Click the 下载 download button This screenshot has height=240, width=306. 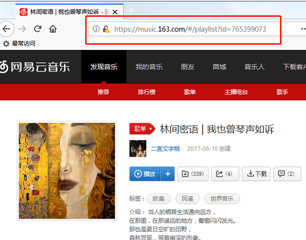pyautogui.click(x=256, y=174)
